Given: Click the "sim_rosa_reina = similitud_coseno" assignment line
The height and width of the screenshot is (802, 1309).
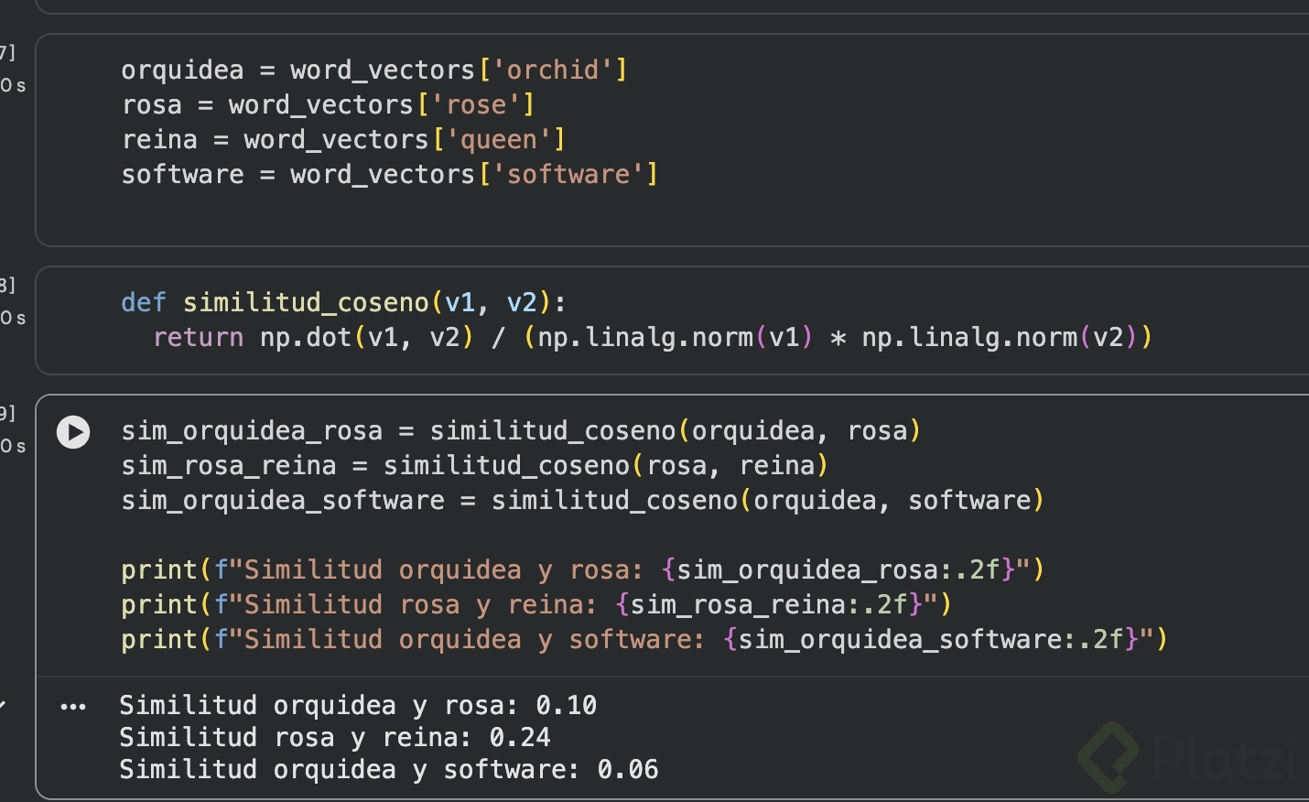Looking at the screenshot, I should point(475,466).
